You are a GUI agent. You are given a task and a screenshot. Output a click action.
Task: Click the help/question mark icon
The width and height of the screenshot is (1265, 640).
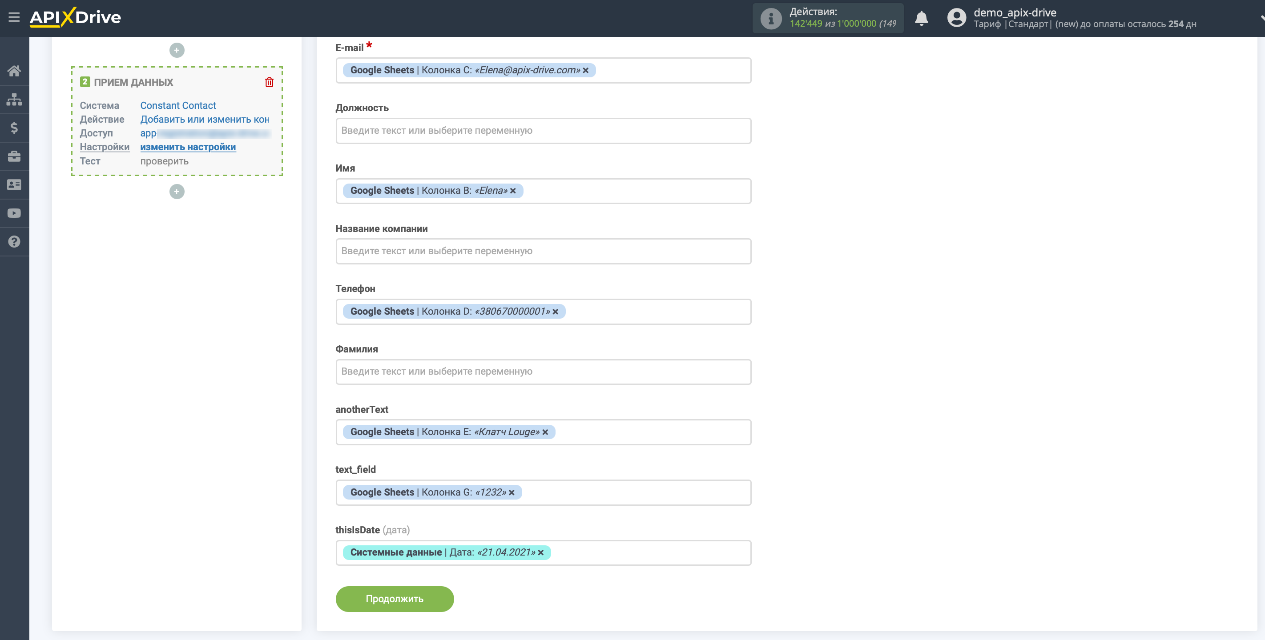(x=14, y=242)
